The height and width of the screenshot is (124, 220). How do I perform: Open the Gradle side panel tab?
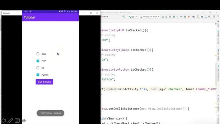pos(218,24)
